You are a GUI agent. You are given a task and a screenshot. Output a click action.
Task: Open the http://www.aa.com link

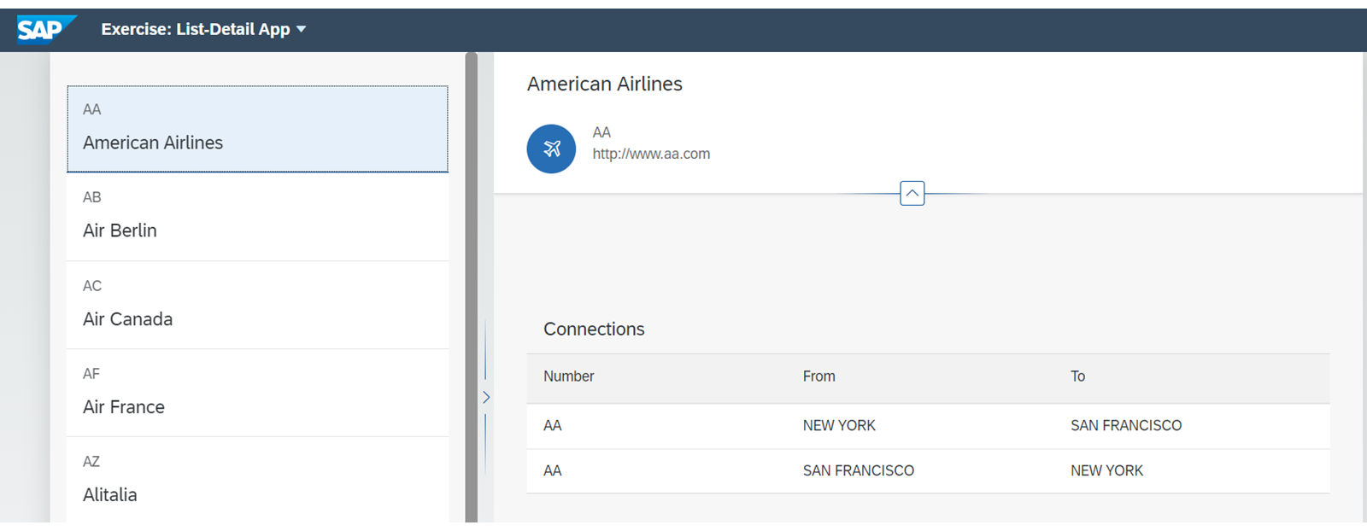pos(651,154)
